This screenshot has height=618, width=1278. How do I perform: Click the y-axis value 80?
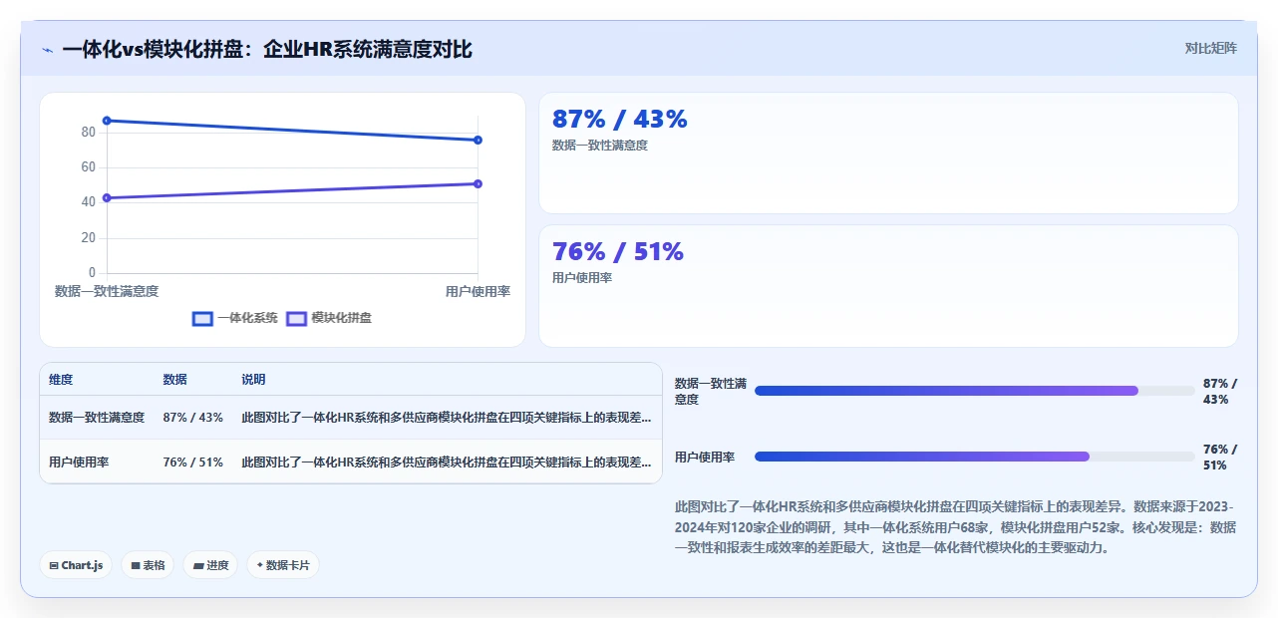pyautogui.click(x=89, y=132)
